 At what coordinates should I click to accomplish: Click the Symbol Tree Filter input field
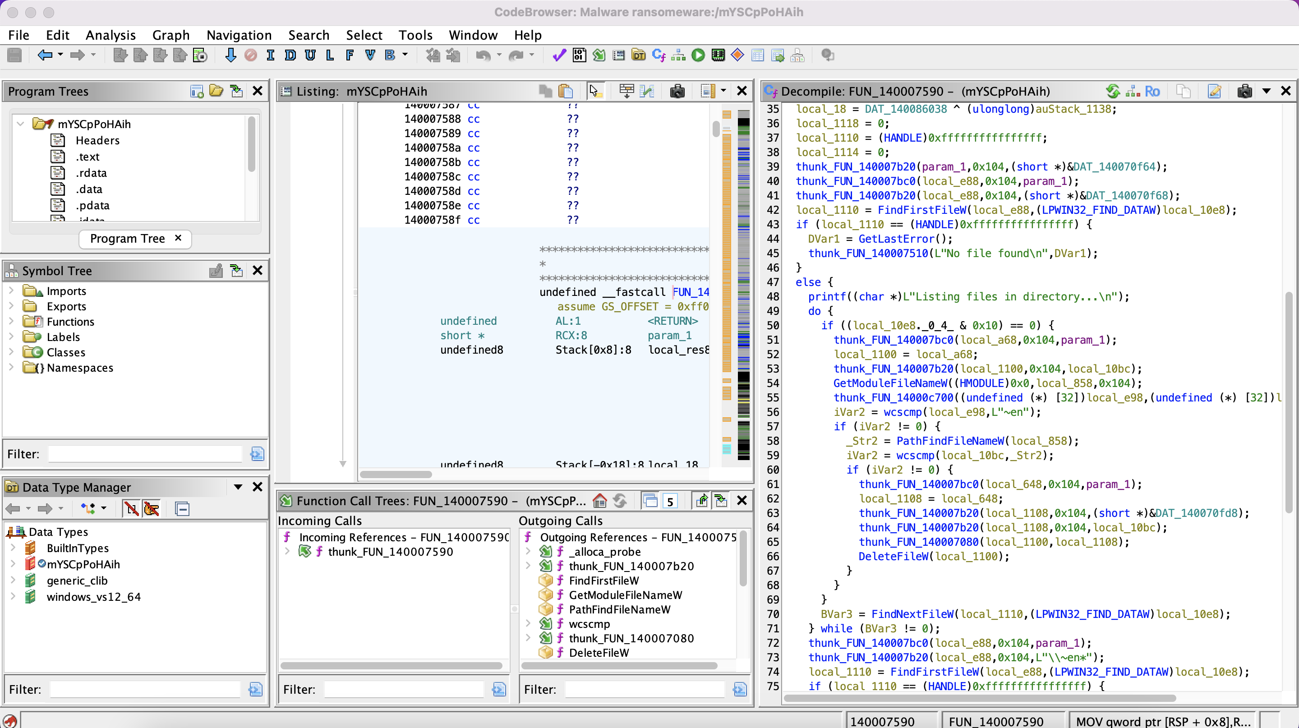click(x=146, y=454)
